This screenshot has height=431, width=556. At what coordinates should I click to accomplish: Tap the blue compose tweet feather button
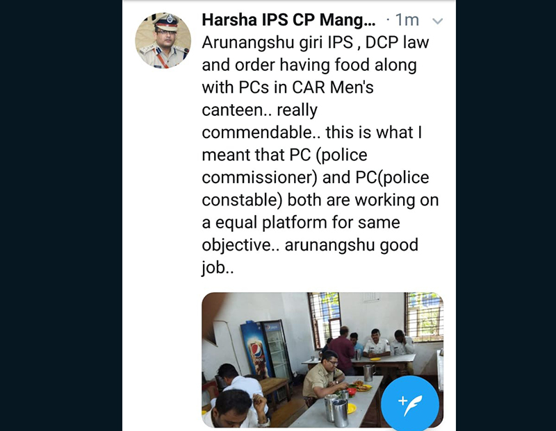point(409,403)
